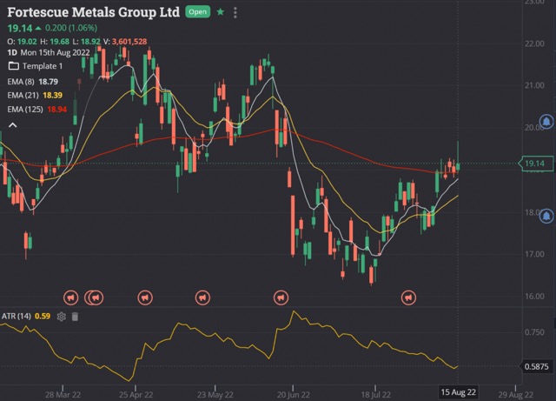This screenshot has height=401, width=556.
Task: Click the Template 1 folder icon
Action: point(12,66)
